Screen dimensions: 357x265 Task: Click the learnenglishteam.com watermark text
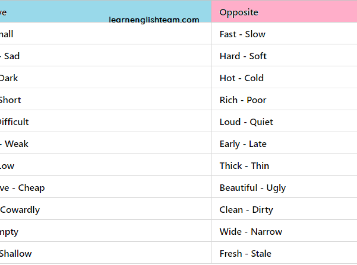click(x=154, y=20)
